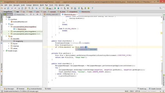Open the Event Log
This screenshot has width=165, height=93.
click(x=142, y=89)
